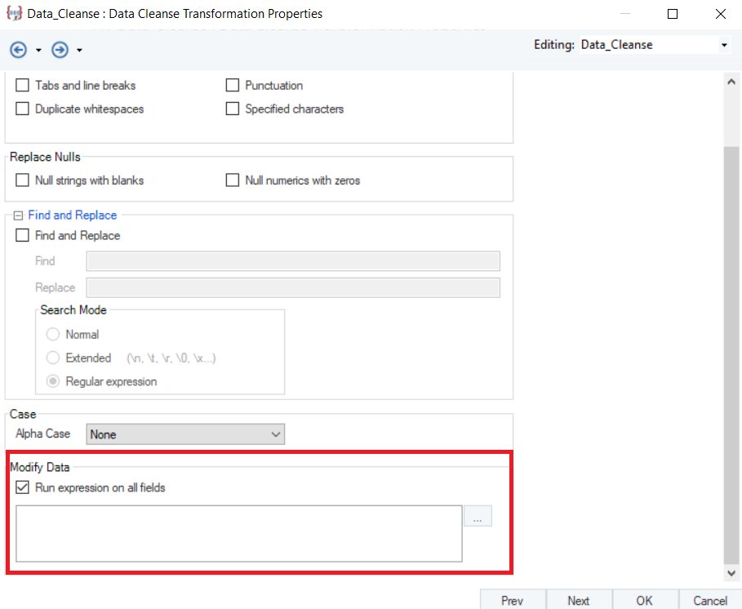Image resolution: width=742 pixels, height=609 pixels.
Task: Check the Punctuation option
Action: click(x=233, y=86)
